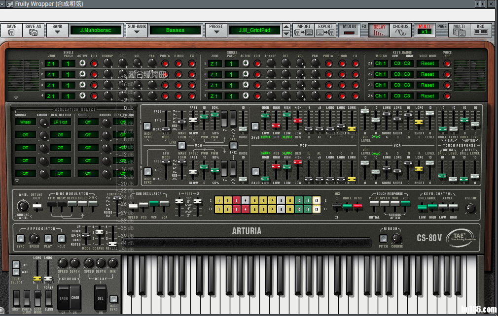Click the KBD virtual keyboard icon
The height and width of the screenshot is (316, 498).
[481, 31]
